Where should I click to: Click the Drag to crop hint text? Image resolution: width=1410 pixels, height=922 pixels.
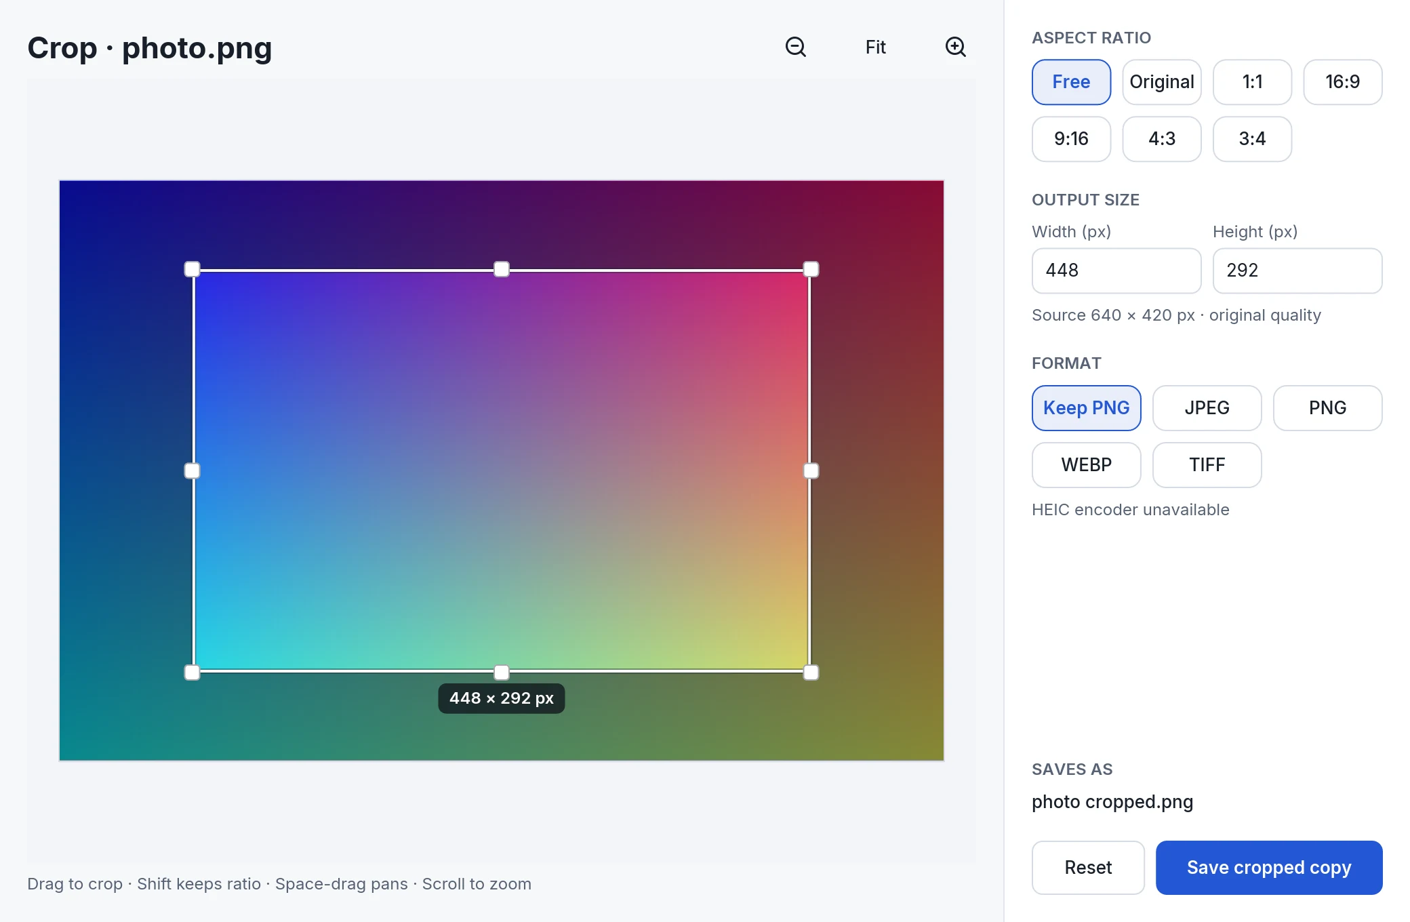pos(279,884)
